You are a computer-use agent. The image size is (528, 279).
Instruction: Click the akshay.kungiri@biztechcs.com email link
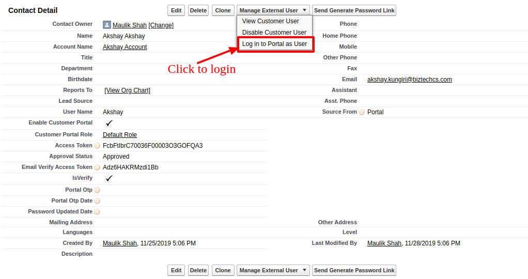409,80
